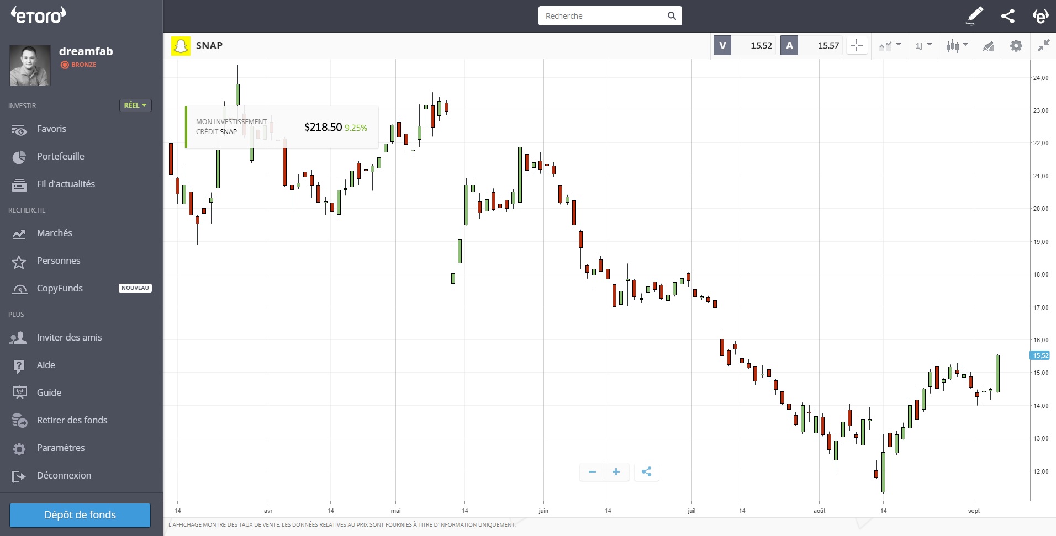Open Portefeuille in the sidebar
The image size is (1056, 536).
point(60,157)
